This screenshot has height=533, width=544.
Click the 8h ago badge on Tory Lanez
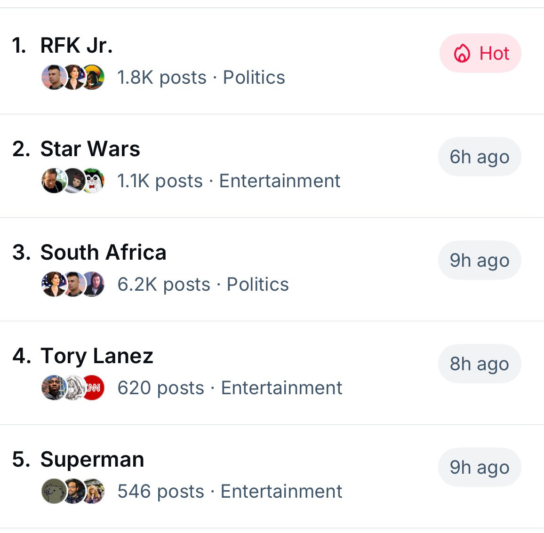point(480,364)
